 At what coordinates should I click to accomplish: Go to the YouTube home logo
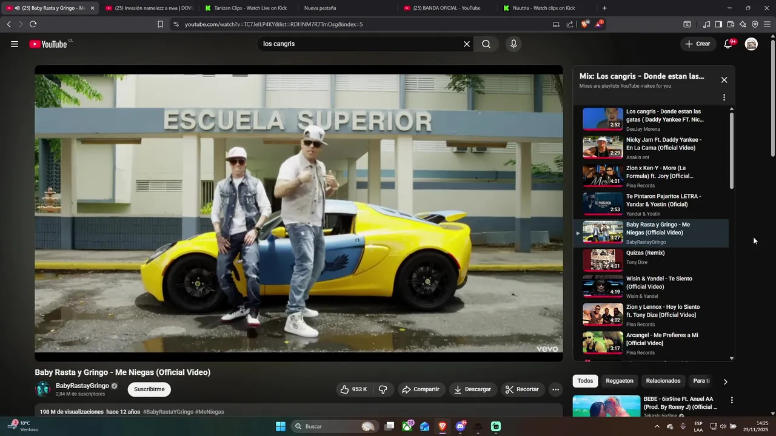tap(50, 44)
